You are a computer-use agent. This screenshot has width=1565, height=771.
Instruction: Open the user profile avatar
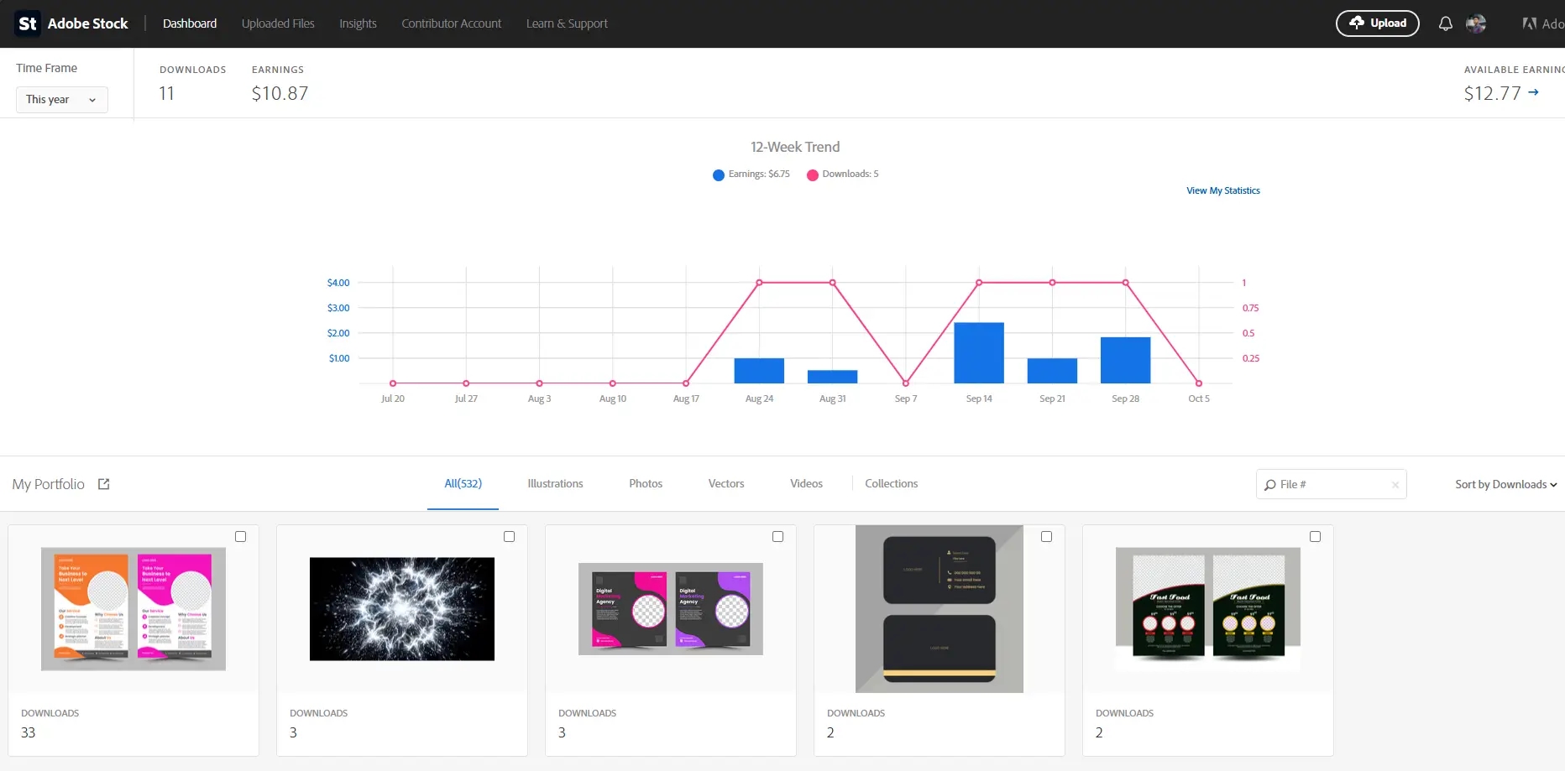coord(1476,23)
